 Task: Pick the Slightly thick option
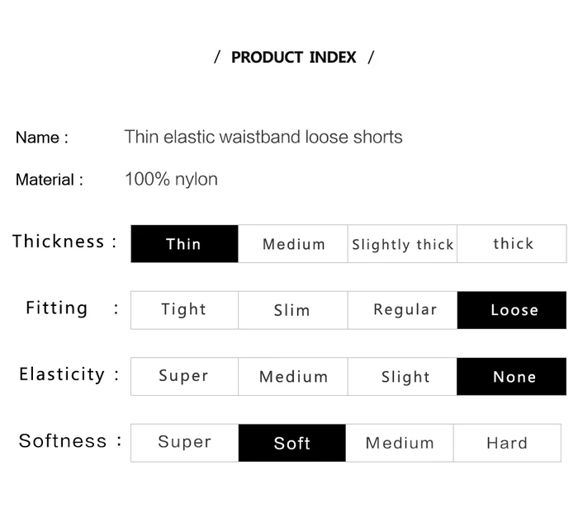(x=402, y=243)
